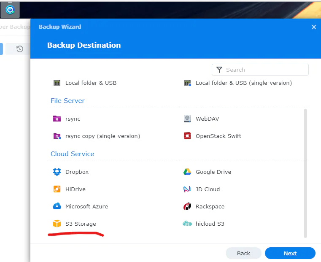Click the rsync purple folder icon

point(57,119)
